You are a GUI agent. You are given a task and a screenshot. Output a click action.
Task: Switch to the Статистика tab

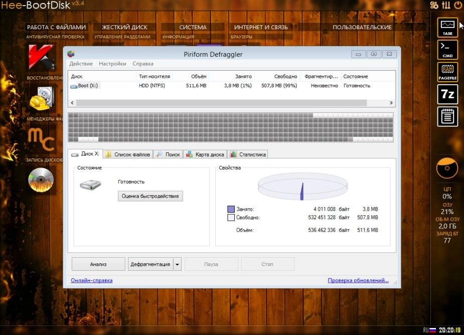(x=248, y=154)
